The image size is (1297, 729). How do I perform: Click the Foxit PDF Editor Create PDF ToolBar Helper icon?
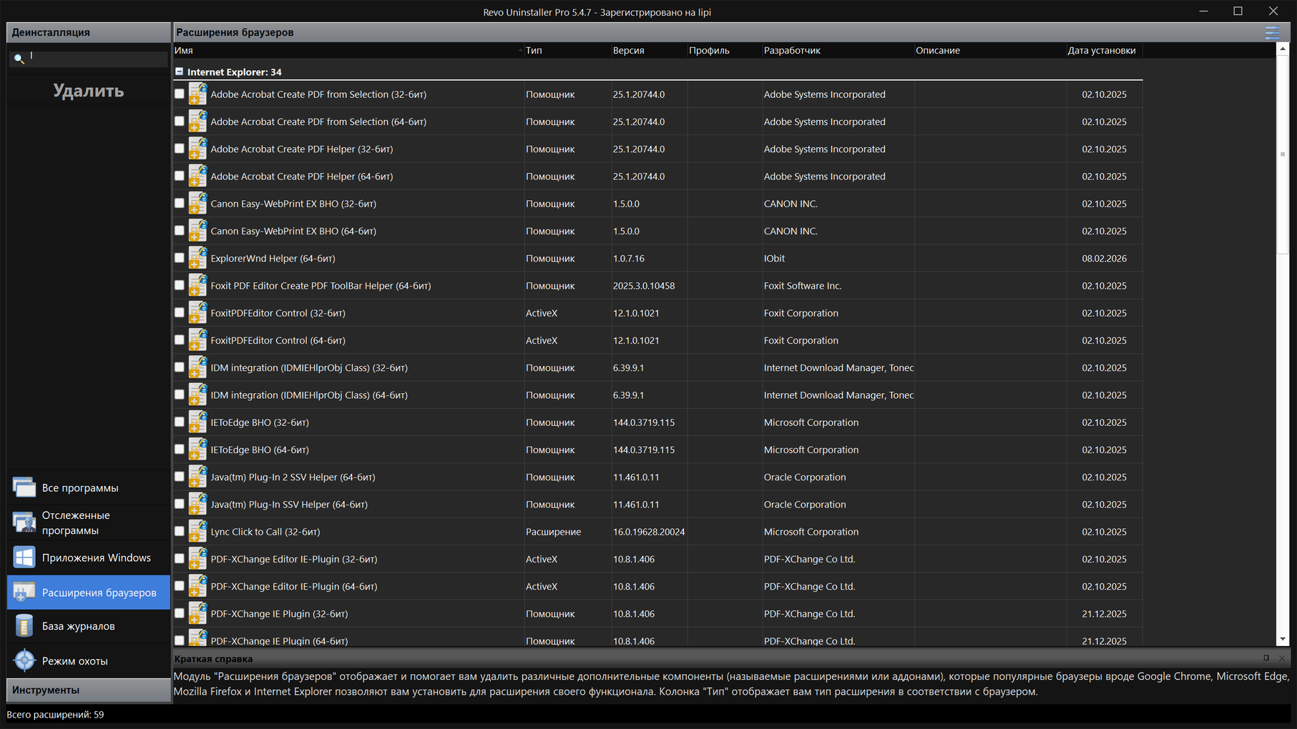click(x=197, y=285)
